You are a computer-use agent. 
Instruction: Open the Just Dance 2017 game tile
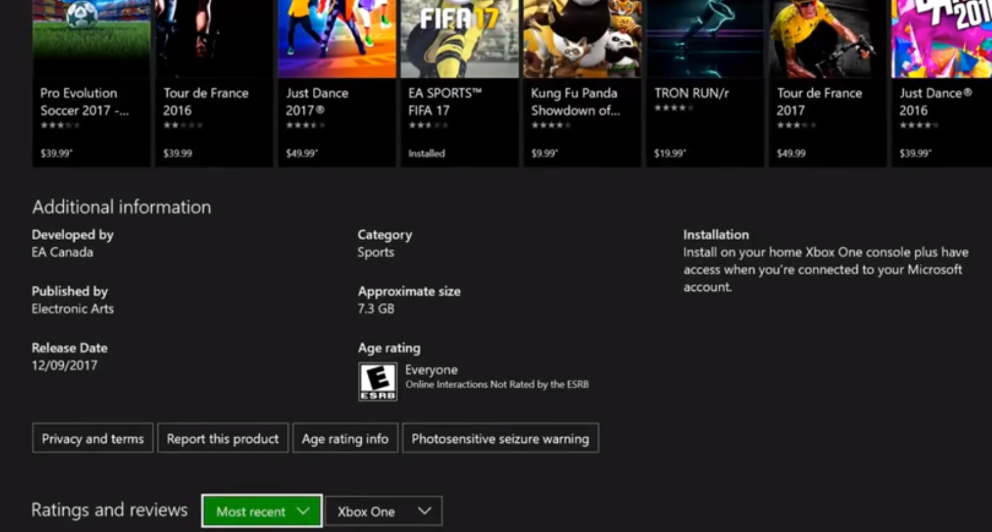pyautogui.click(x=337, y=83)
